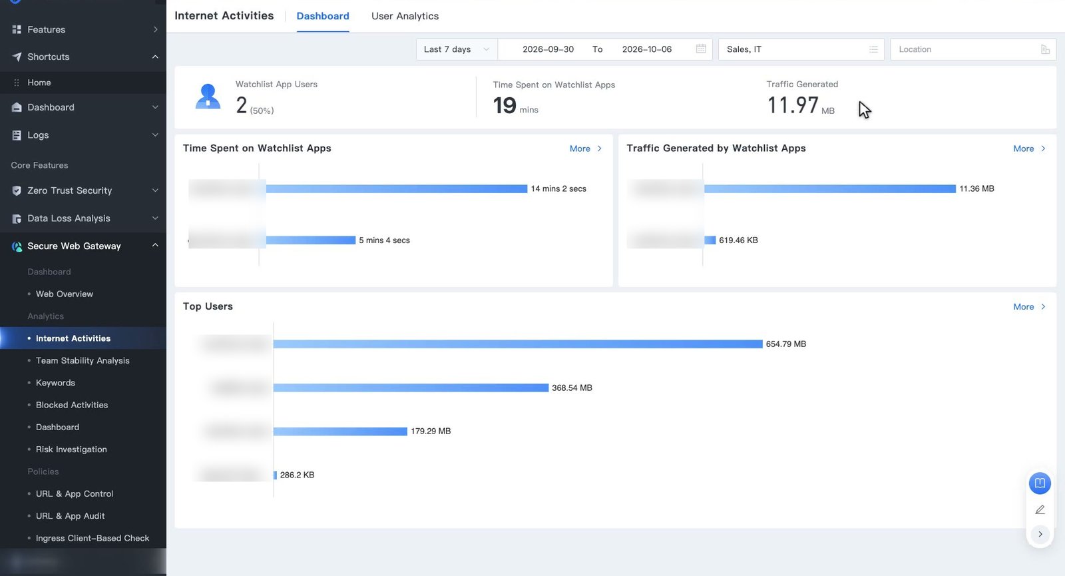Click the Shortcuts paper-plane icon
Image resolution: width=1065 pixels, height=576 pixels.
pos(17,57)
